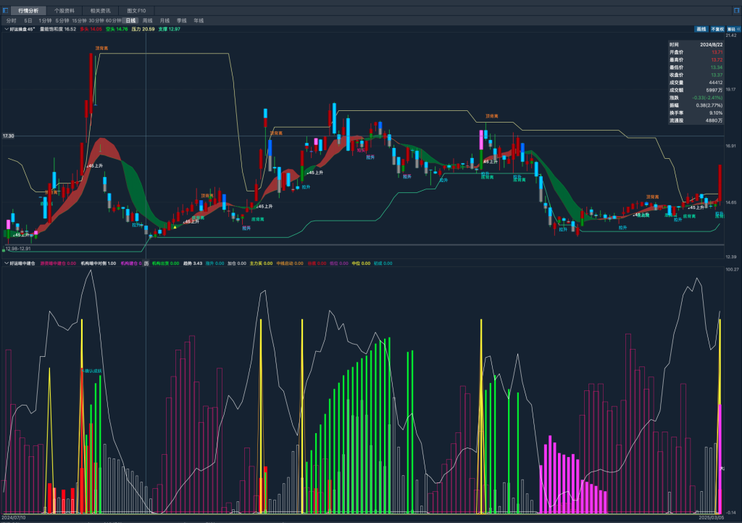This screenshot has height=523, width=742.
Task: Click the 历 history icon in sub-chart header
Action: [146, 263]
